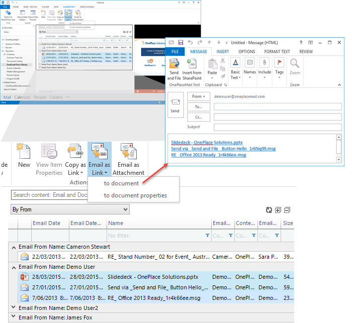The width and height of the screenshot is (352, 323).
Task: Click Copy as Link icon
Action: [75, 151]
